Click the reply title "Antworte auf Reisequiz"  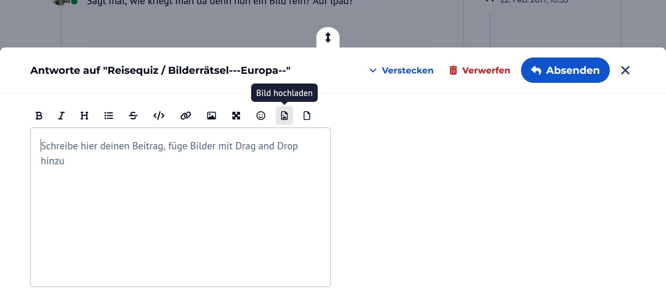160,70
